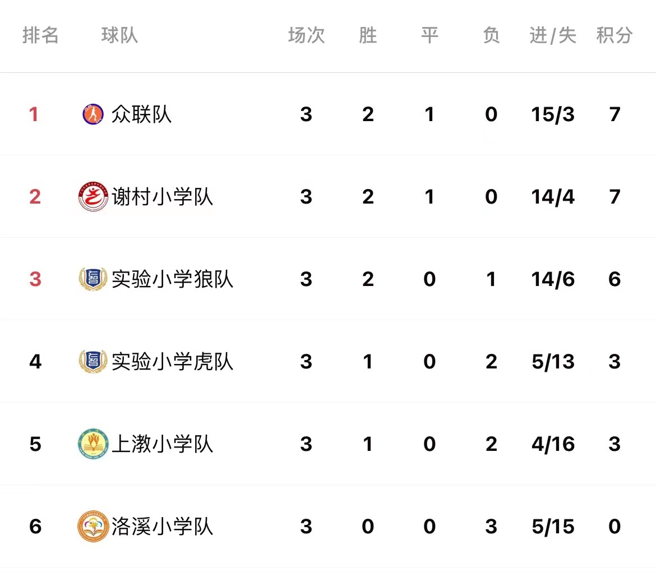Click the 排名 column header

pos(40,35)
